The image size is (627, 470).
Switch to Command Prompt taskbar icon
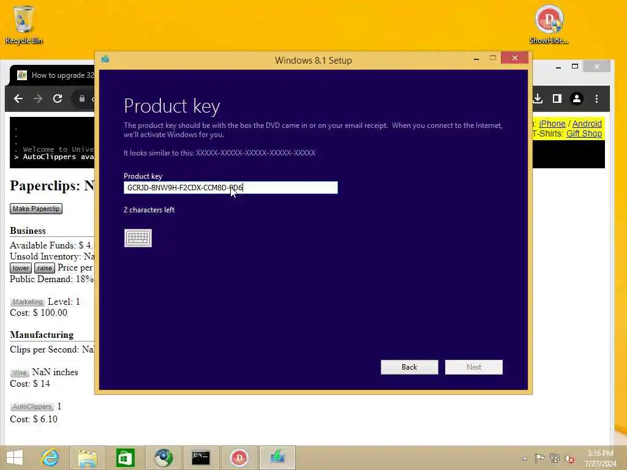pos(201,458)
